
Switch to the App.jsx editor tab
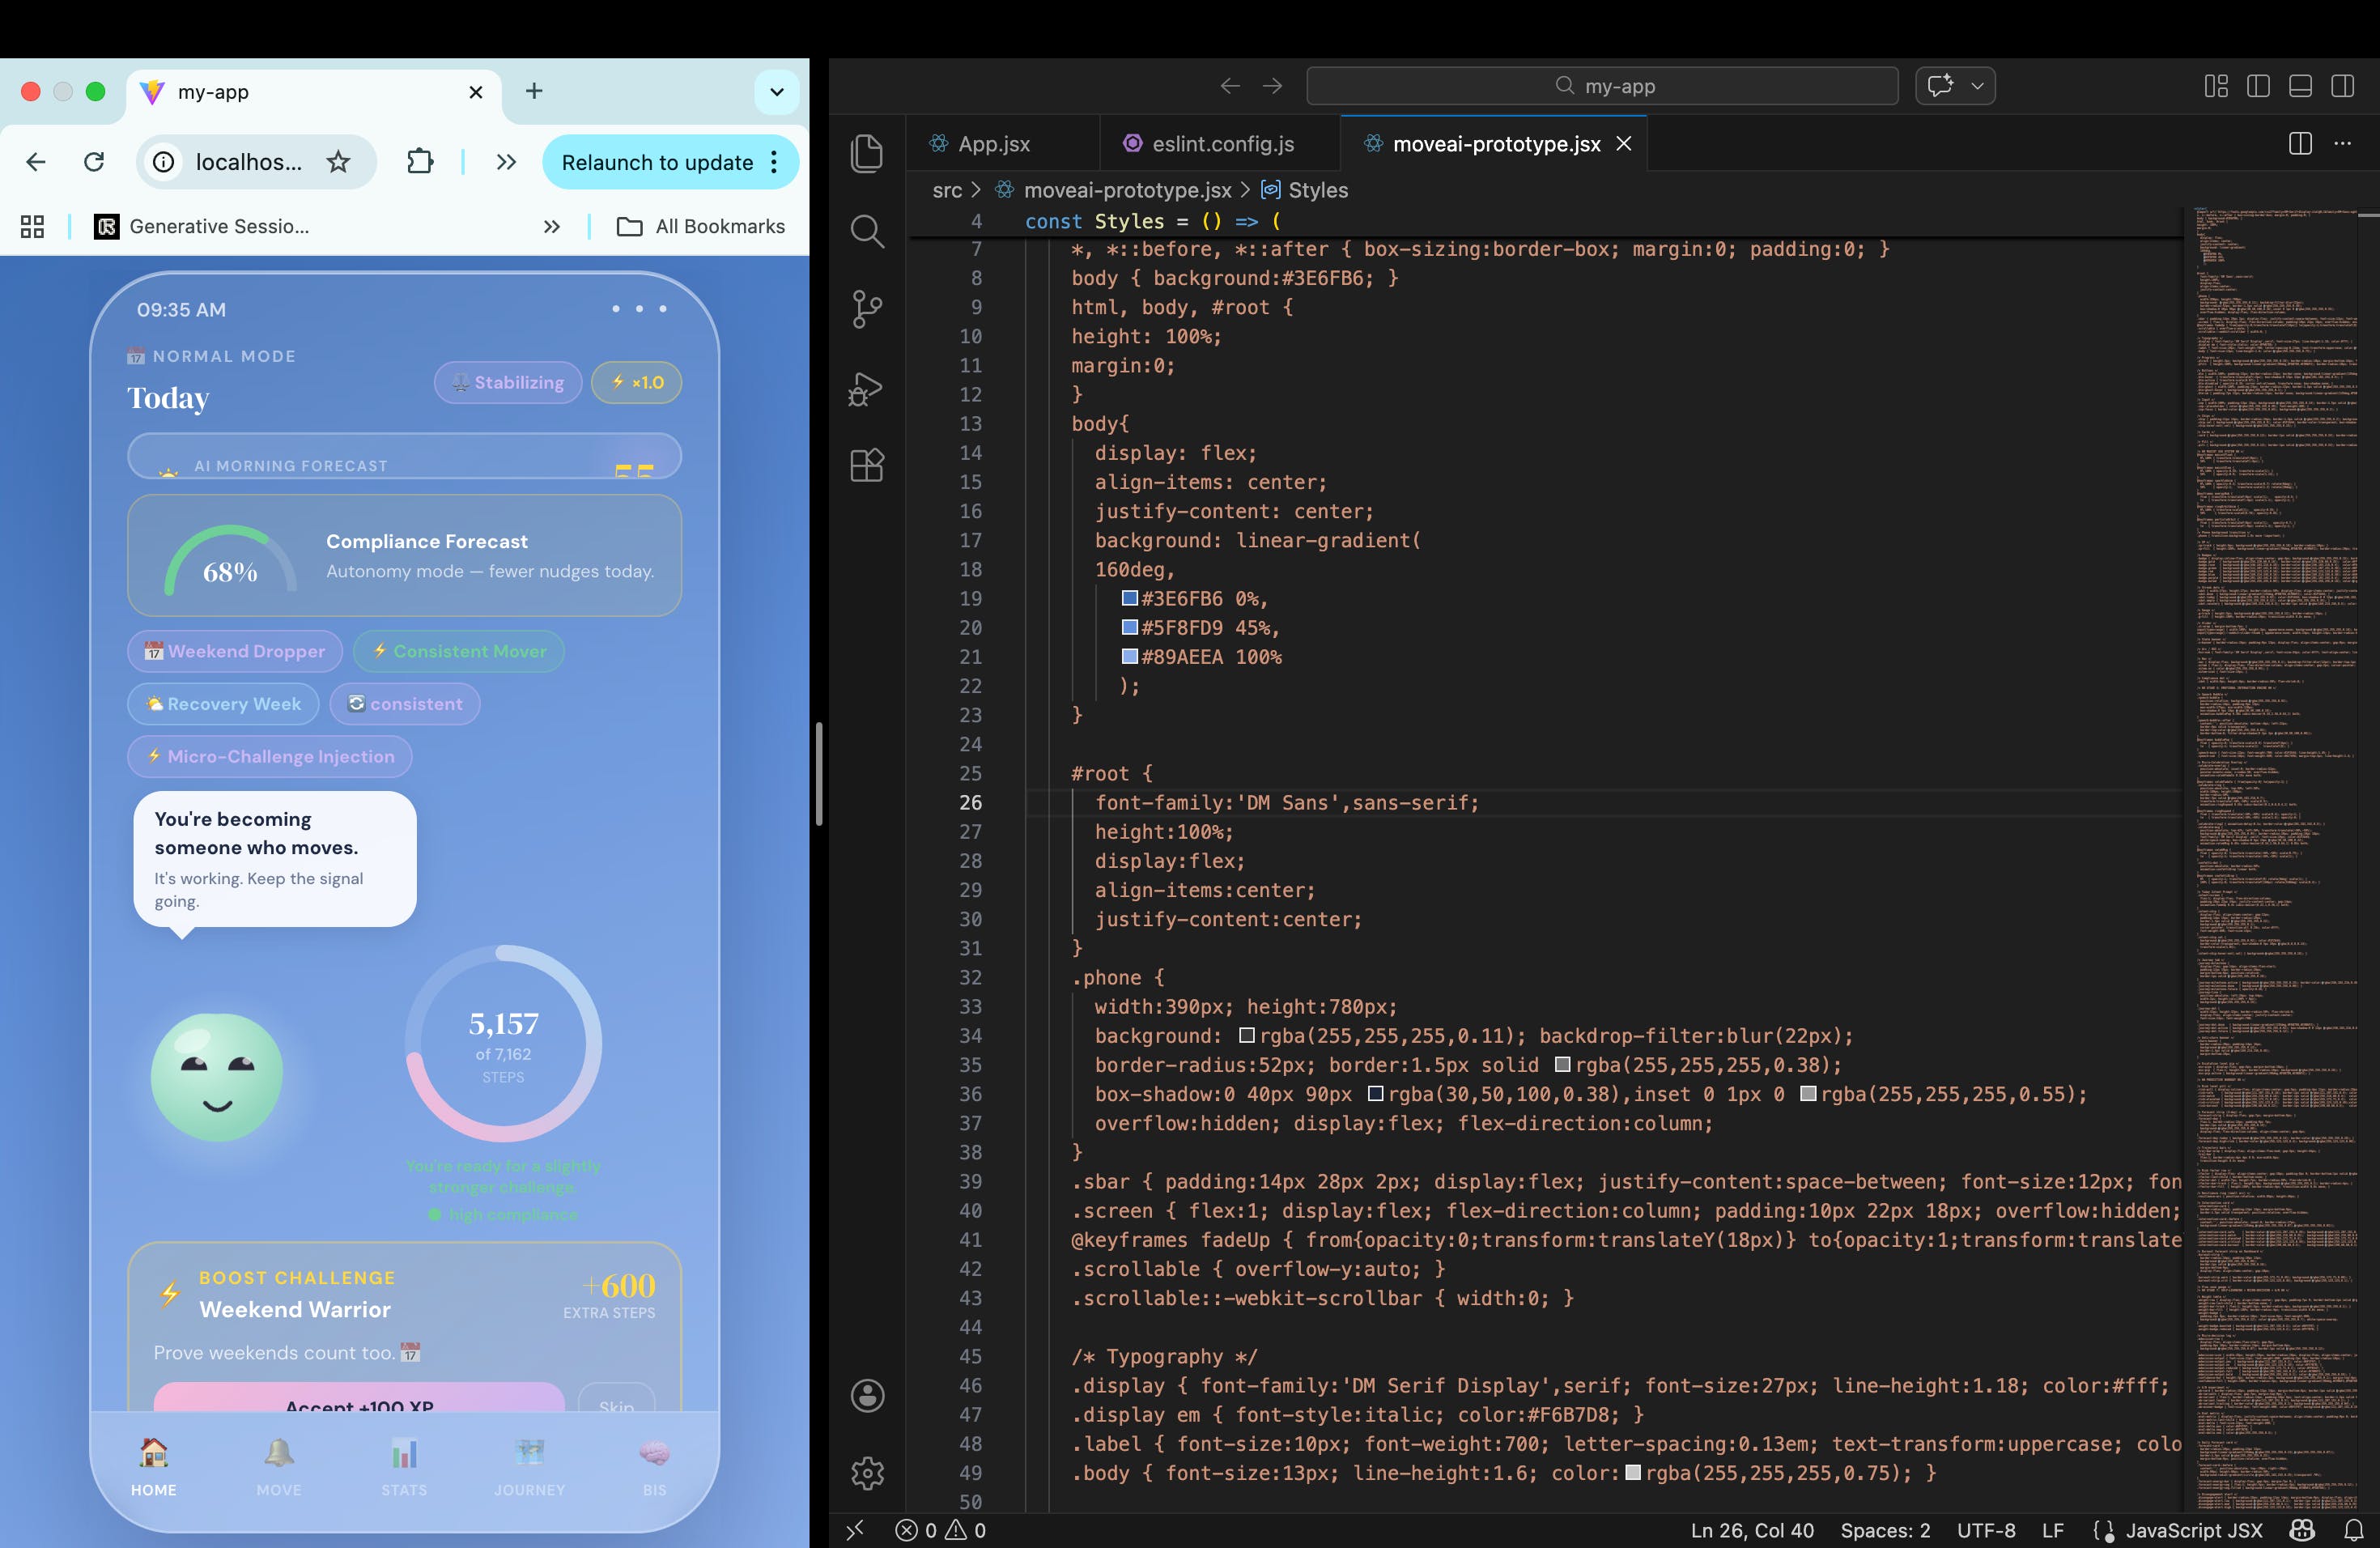(993, 144)
